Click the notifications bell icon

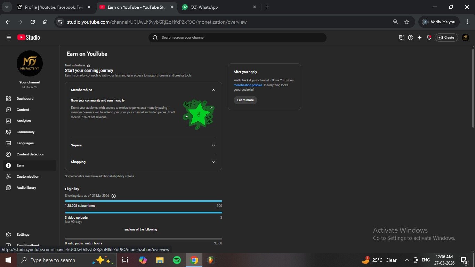click(x=429, y=38)
